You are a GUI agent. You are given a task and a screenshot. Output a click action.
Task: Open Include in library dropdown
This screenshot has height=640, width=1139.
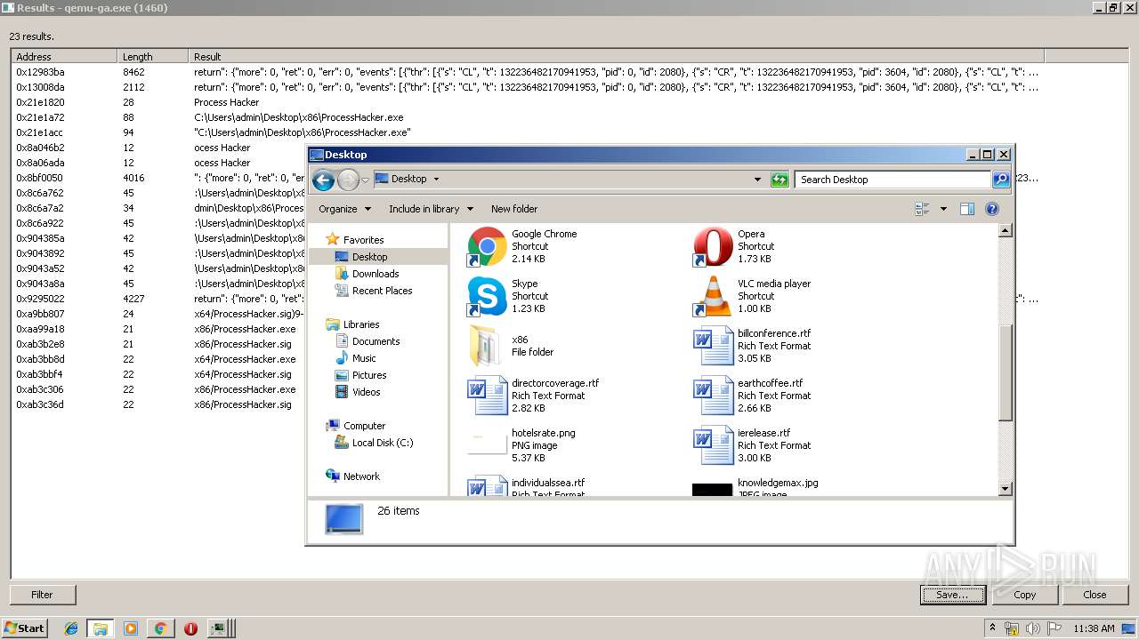coord(431,209)
